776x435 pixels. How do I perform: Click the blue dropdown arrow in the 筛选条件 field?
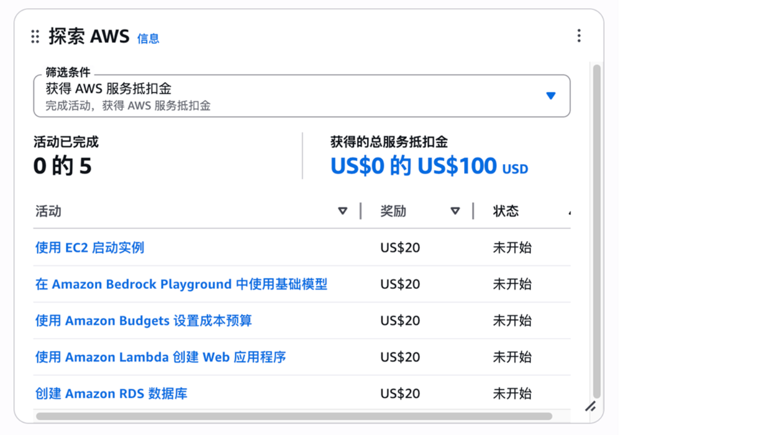[551, 95]
